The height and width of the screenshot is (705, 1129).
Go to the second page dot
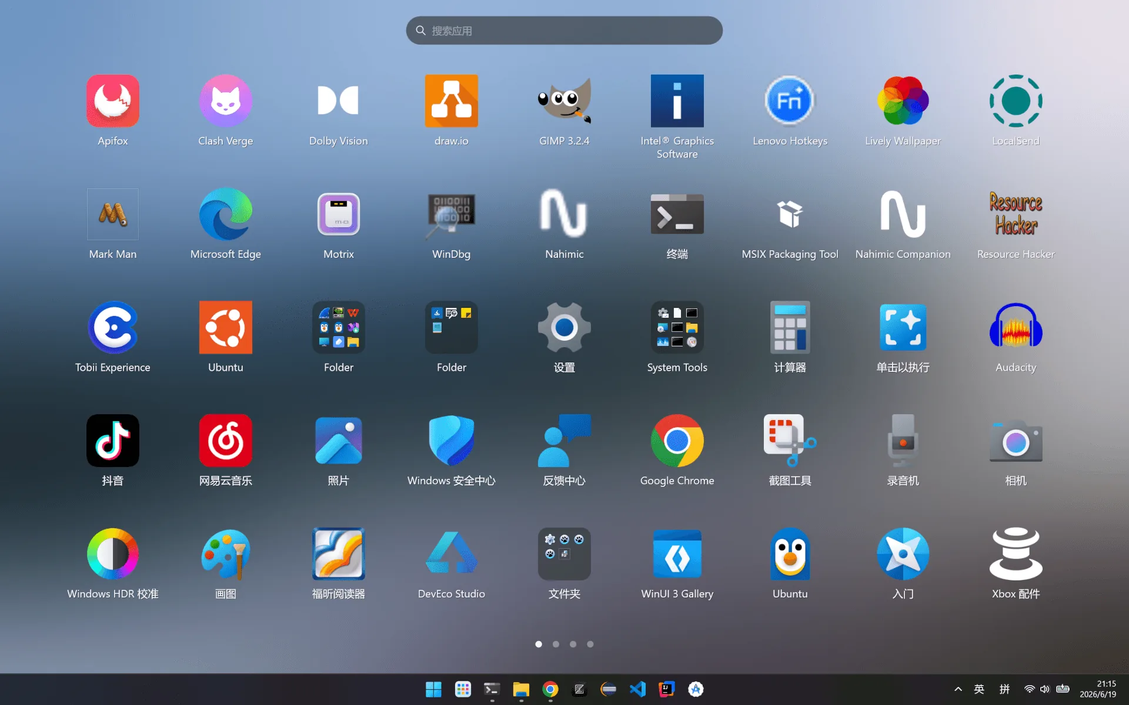[x=556, y=644]
